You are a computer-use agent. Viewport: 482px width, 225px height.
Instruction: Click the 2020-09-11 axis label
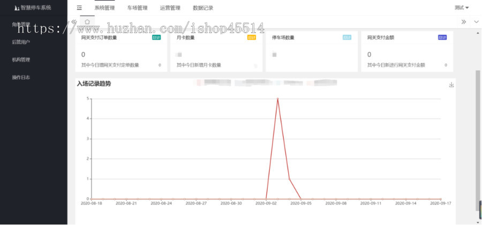click(x=371, y=203)
